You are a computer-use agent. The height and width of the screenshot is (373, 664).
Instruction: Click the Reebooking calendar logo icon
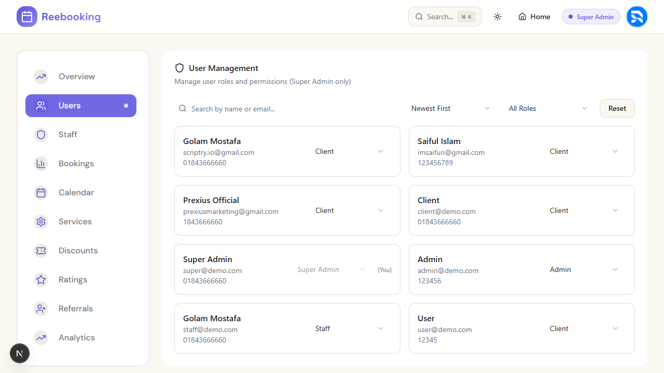(x=27, y=17)
